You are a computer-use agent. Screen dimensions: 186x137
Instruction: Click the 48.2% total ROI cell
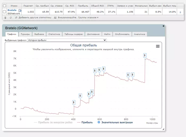click(98, 12)
